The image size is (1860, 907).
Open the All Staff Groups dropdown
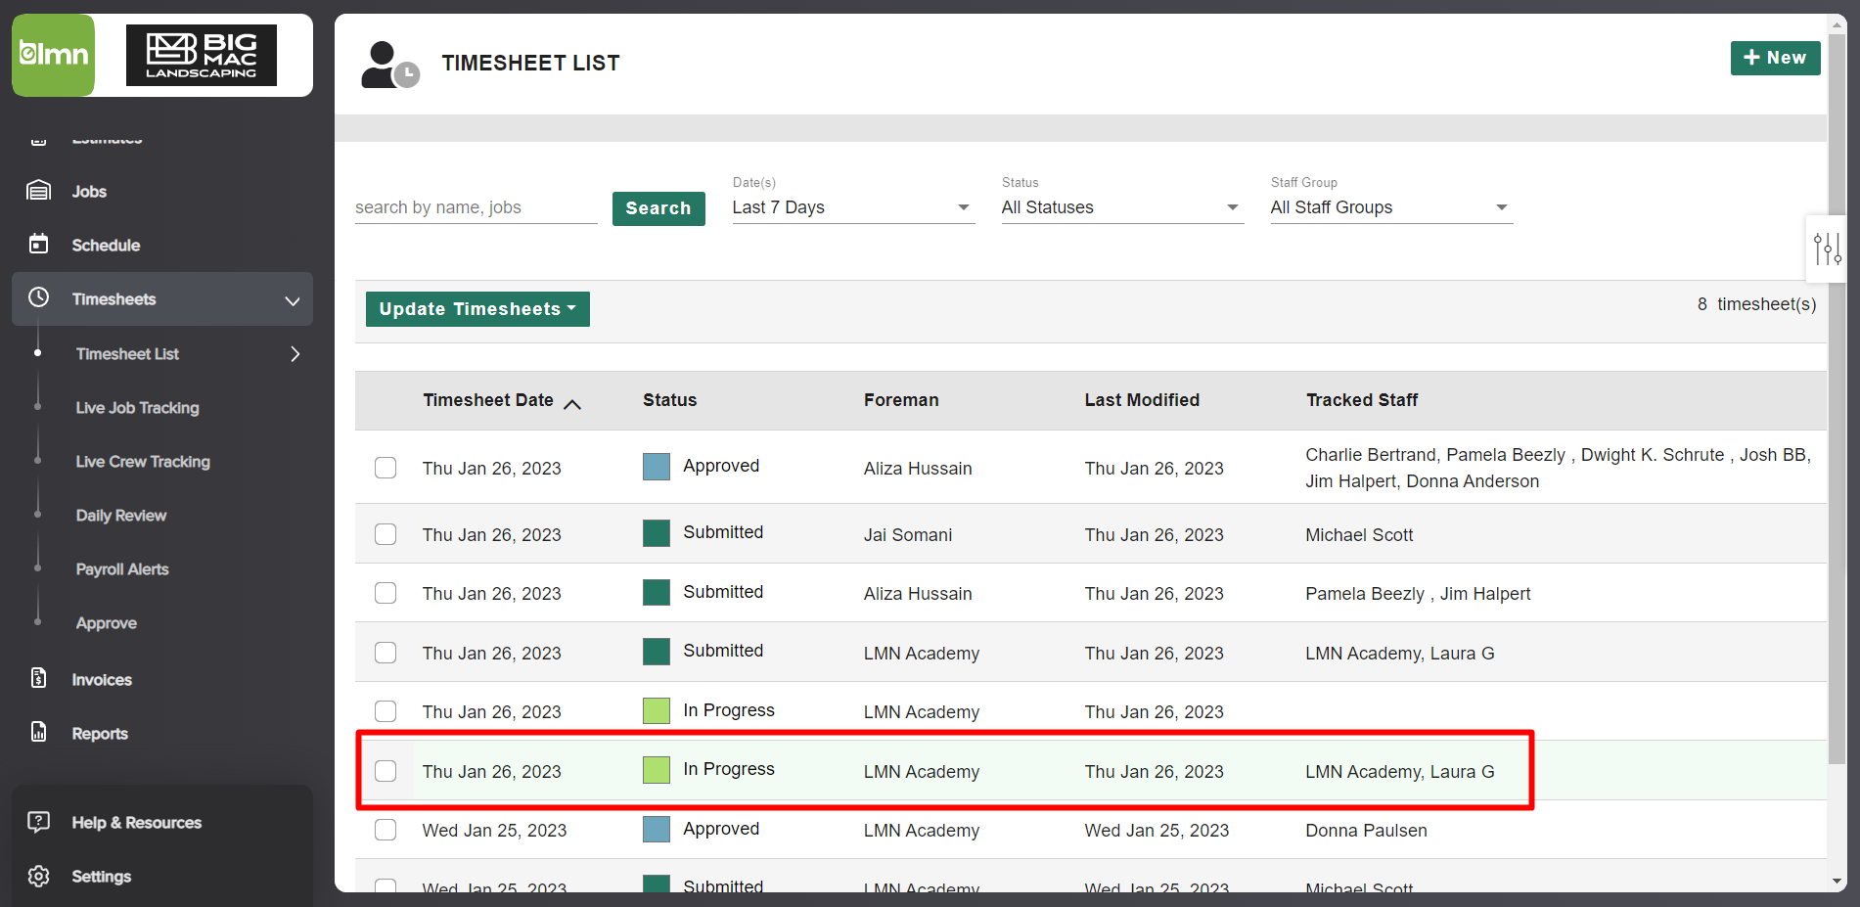click(1391, 207)
